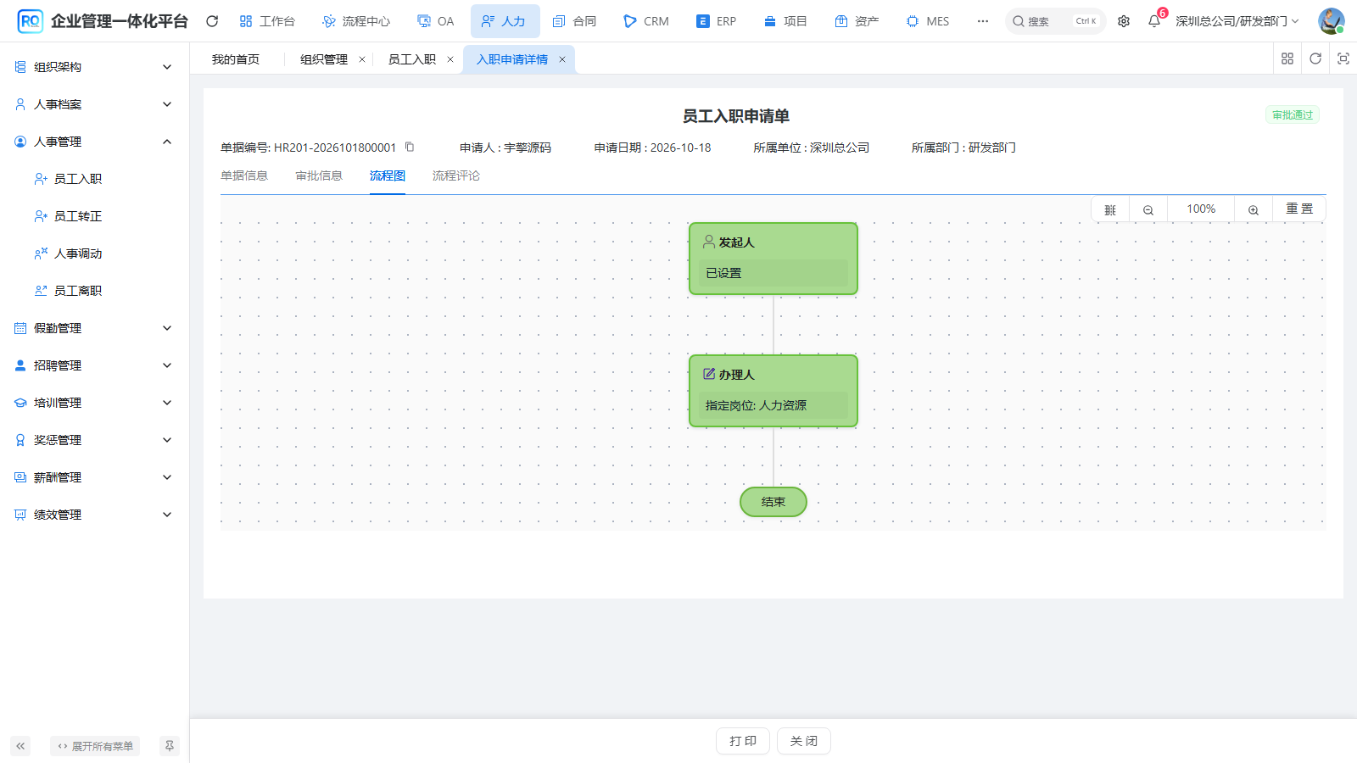Collapse the 人事管理 menu
The image size is (1357, 763).
coord(94,142)
